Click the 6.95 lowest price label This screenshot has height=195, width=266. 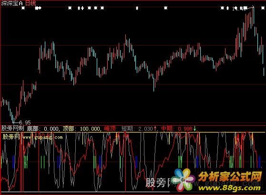[25, 123]
